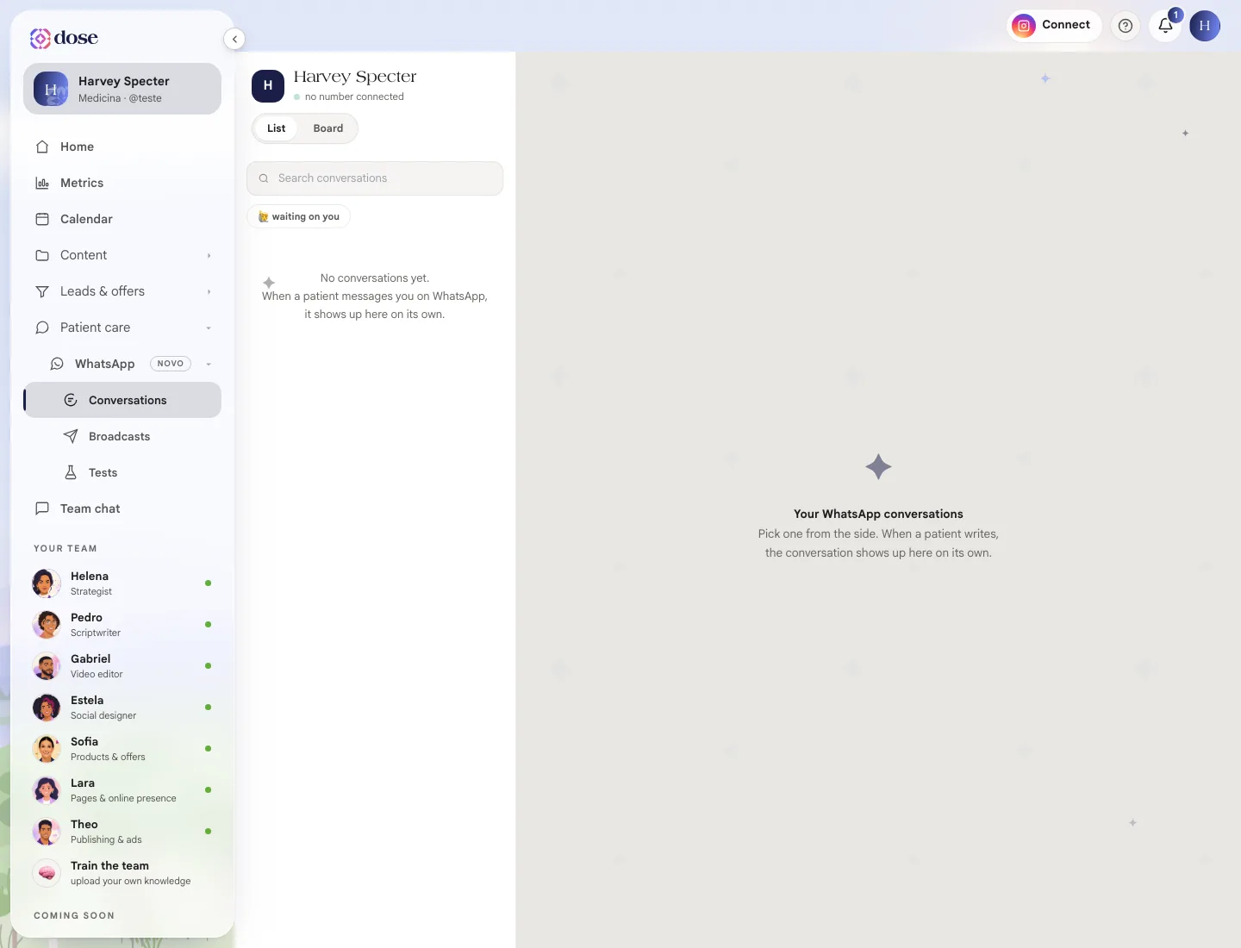Go to Team chat

[x=122, y=508]
